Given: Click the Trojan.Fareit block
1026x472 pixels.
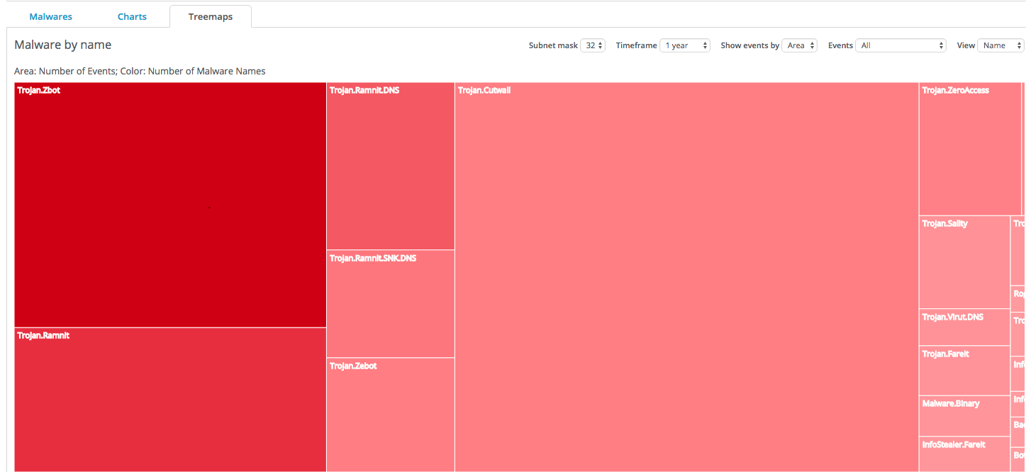Looking at the screenshot, I should (x=964, y=371).
